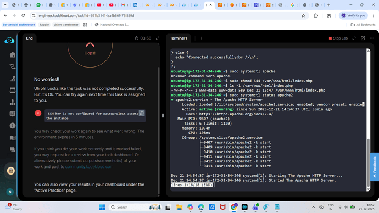Image resolution: width=379 pixels, height=213 pixels.
Task: Open the progress chart sidebar icon
Action: point(13,79)
